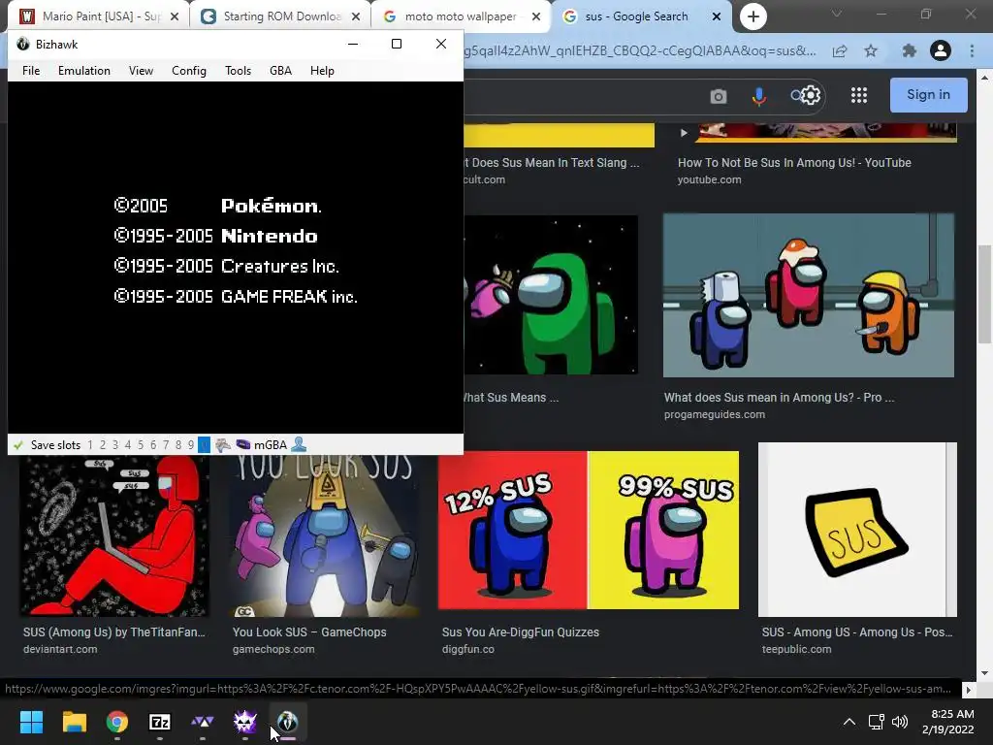The width and height of the screenshot is (993, 745).
Task: Open the volume control in tray
Action: pos(900,722)
